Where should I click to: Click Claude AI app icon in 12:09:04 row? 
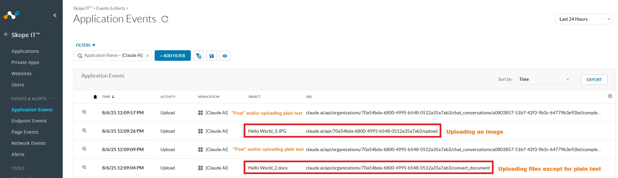[200, 168]
